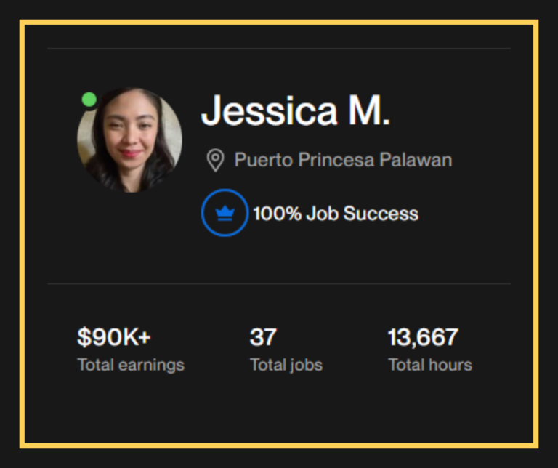
Task: Select the 37 jobs value
Action: 263,337
